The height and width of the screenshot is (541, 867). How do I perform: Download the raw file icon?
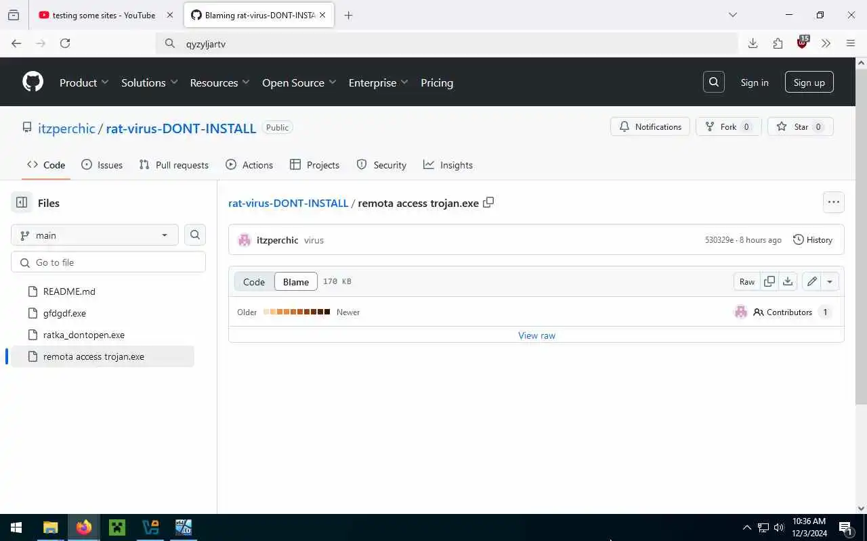[788, 281]
